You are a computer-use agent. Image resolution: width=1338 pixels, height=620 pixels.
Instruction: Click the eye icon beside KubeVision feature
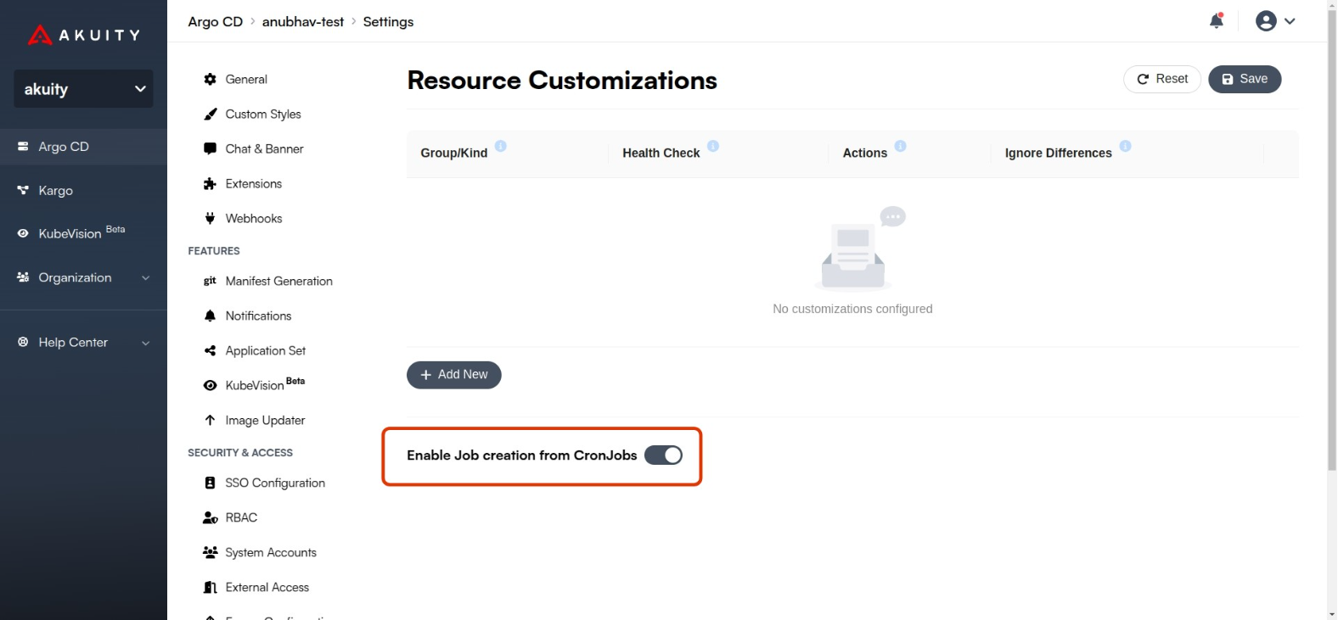pos(210,385)
